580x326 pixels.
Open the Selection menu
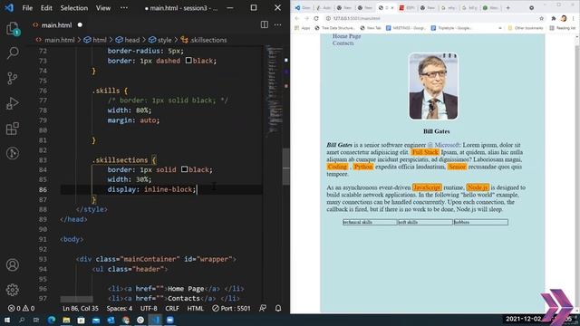(x=74, y=8)
